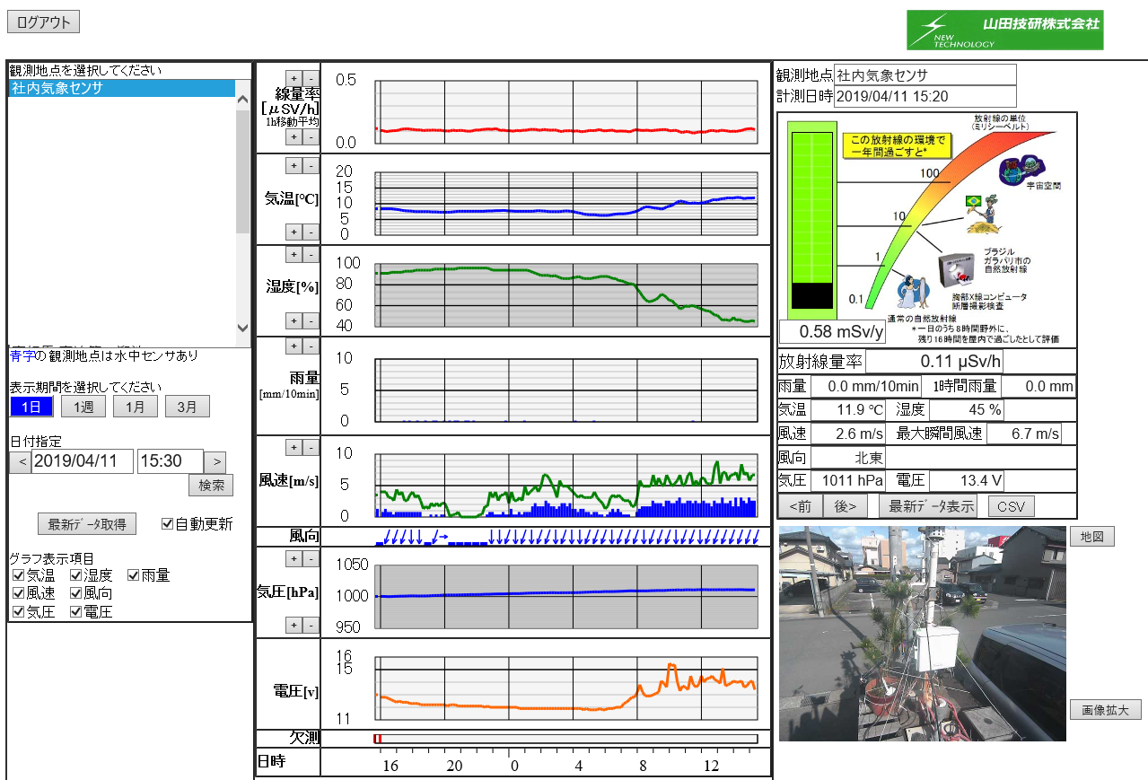Download data with the CSV button
This screenshot has width=1148, height=780.
tap(1011, 506)
